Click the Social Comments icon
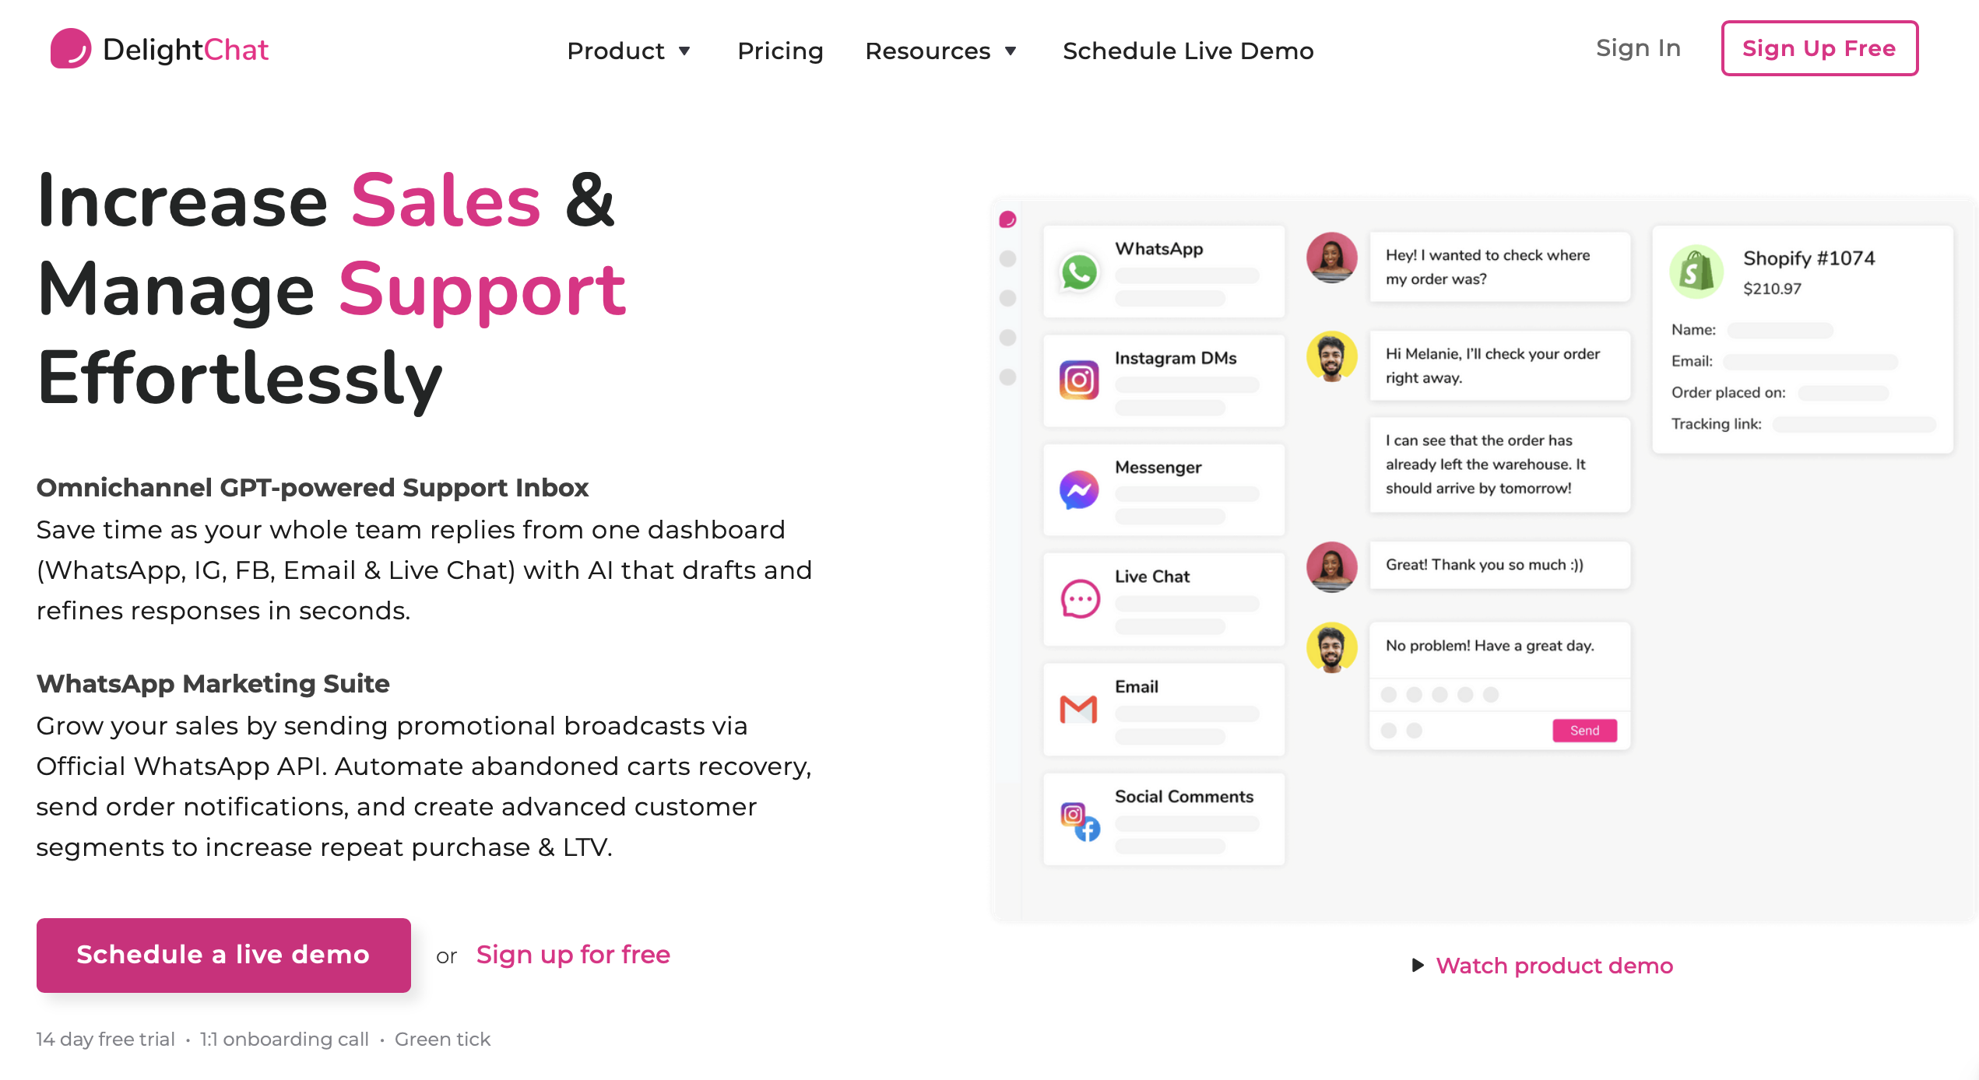1979x1080 pixels. click(x=1081, y=822)
